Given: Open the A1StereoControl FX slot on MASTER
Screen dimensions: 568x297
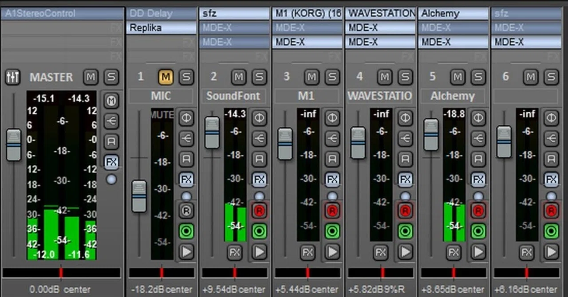Looking at the screenshot, I should point(62,13).
